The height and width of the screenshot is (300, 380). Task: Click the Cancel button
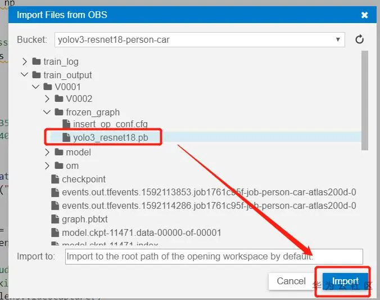click(x=291, y=281)
